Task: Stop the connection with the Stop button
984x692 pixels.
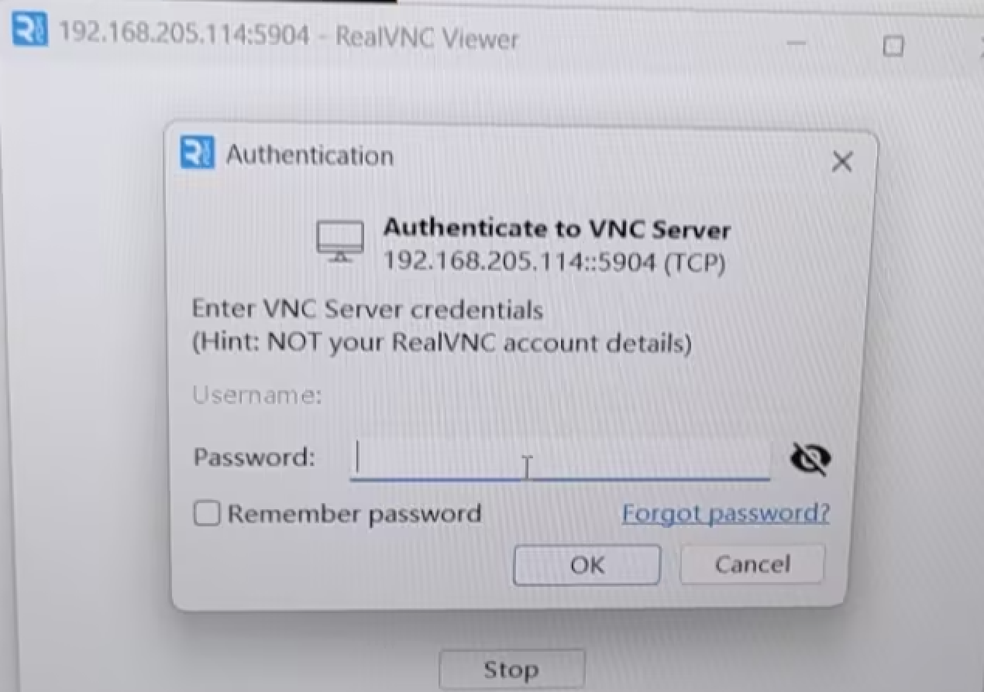Action: click(x=511, y=670)
